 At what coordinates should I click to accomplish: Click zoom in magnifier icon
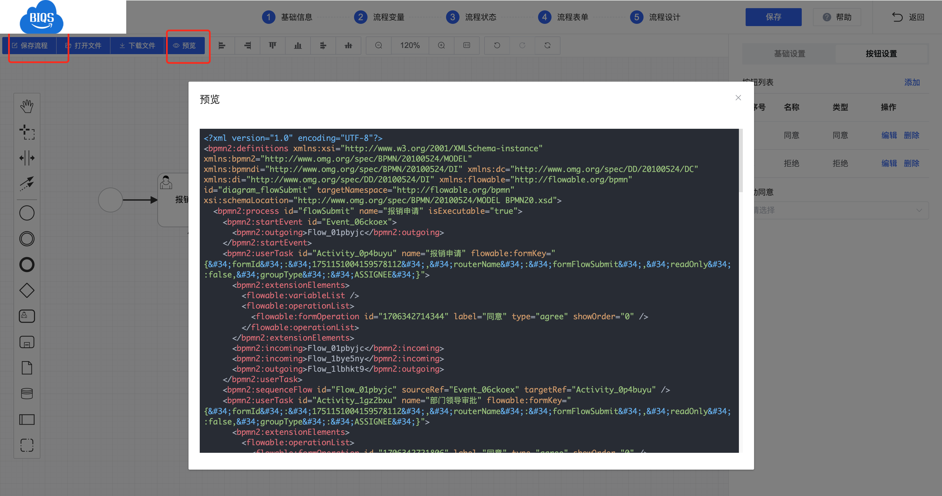pos(441,45)
